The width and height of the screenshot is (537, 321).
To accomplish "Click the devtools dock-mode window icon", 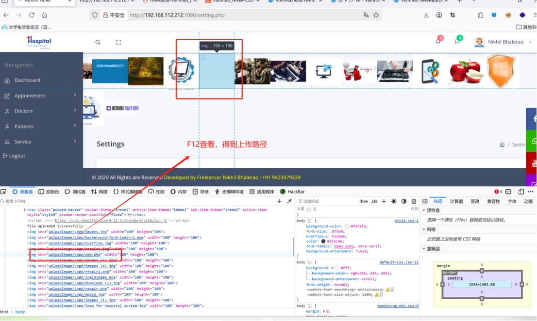I will tap(508, 192).
